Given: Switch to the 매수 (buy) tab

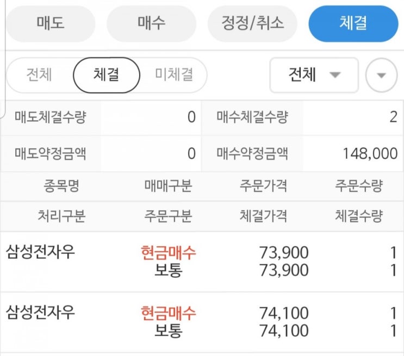Looking at the screenshot, I should [151, 23].
